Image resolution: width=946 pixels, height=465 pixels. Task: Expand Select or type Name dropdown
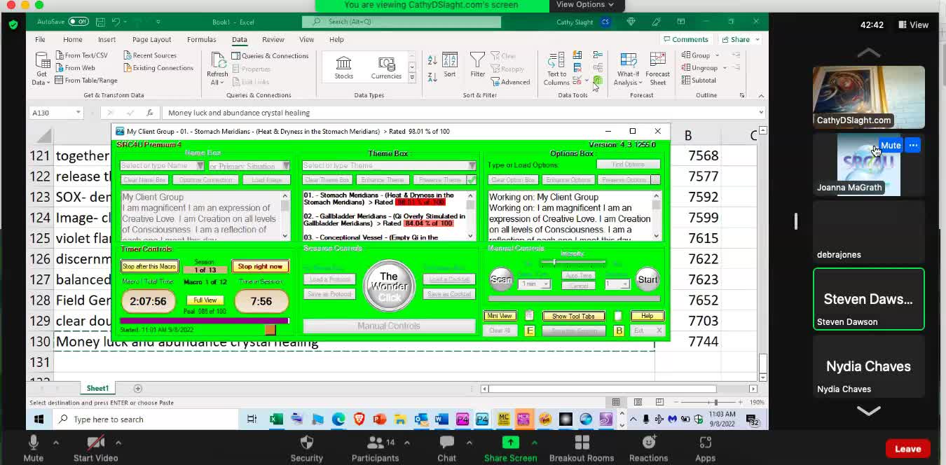[x=200, y=166]
